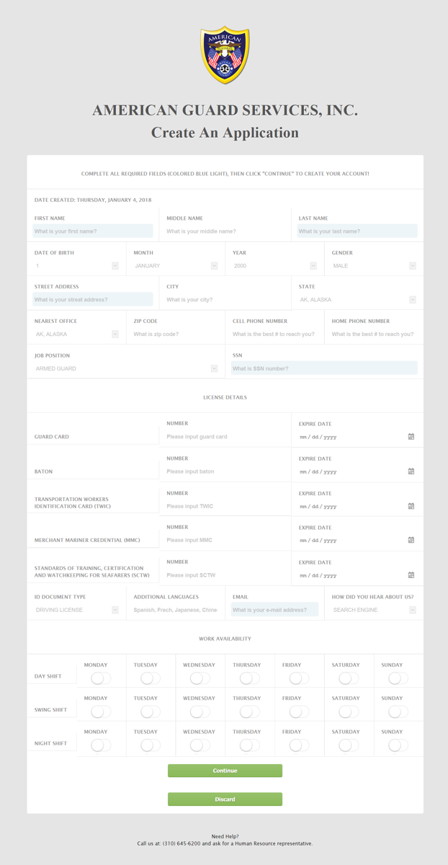The image size is (448, 865).
Task: Toggle Swing Shift Wednesday availability
Action: 200,711
